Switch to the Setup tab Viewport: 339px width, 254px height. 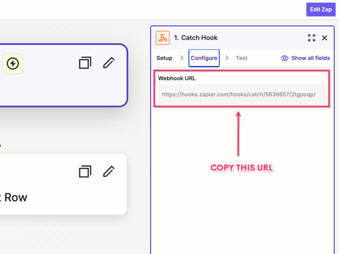tap(164, 58)
